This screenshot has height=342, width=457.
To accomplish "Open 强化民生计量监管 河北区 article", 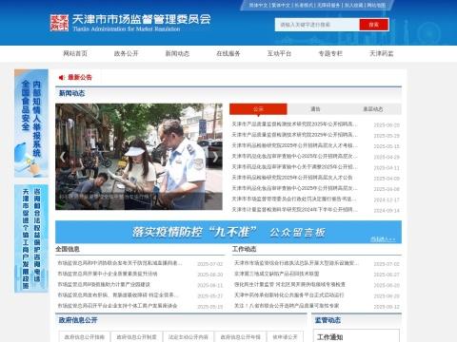I will click(x=289, y=284).
